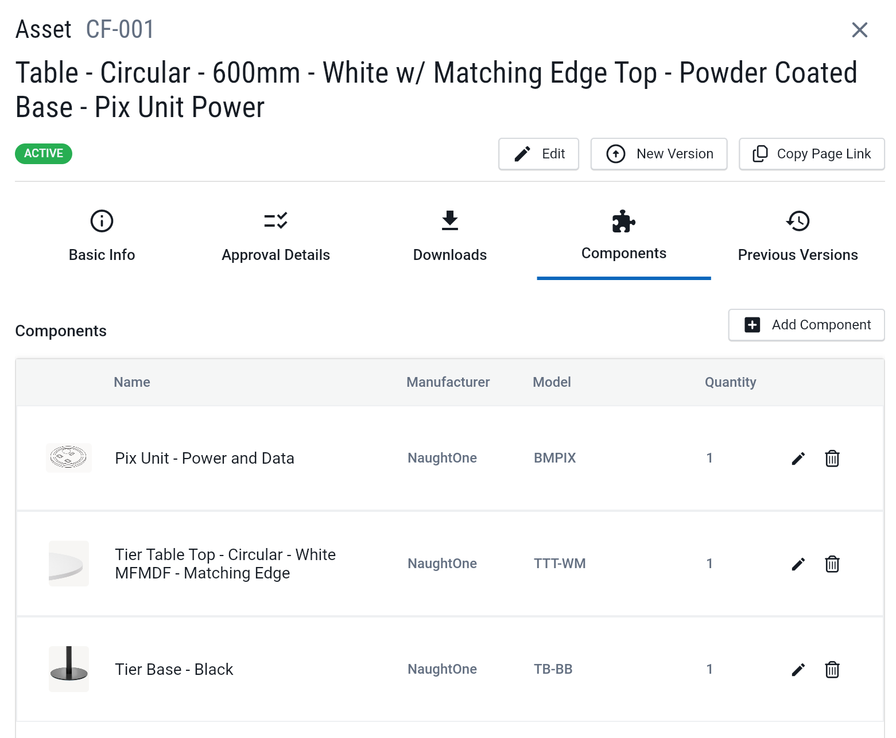Open Pix Unit thumbnail image

point(68,458)
